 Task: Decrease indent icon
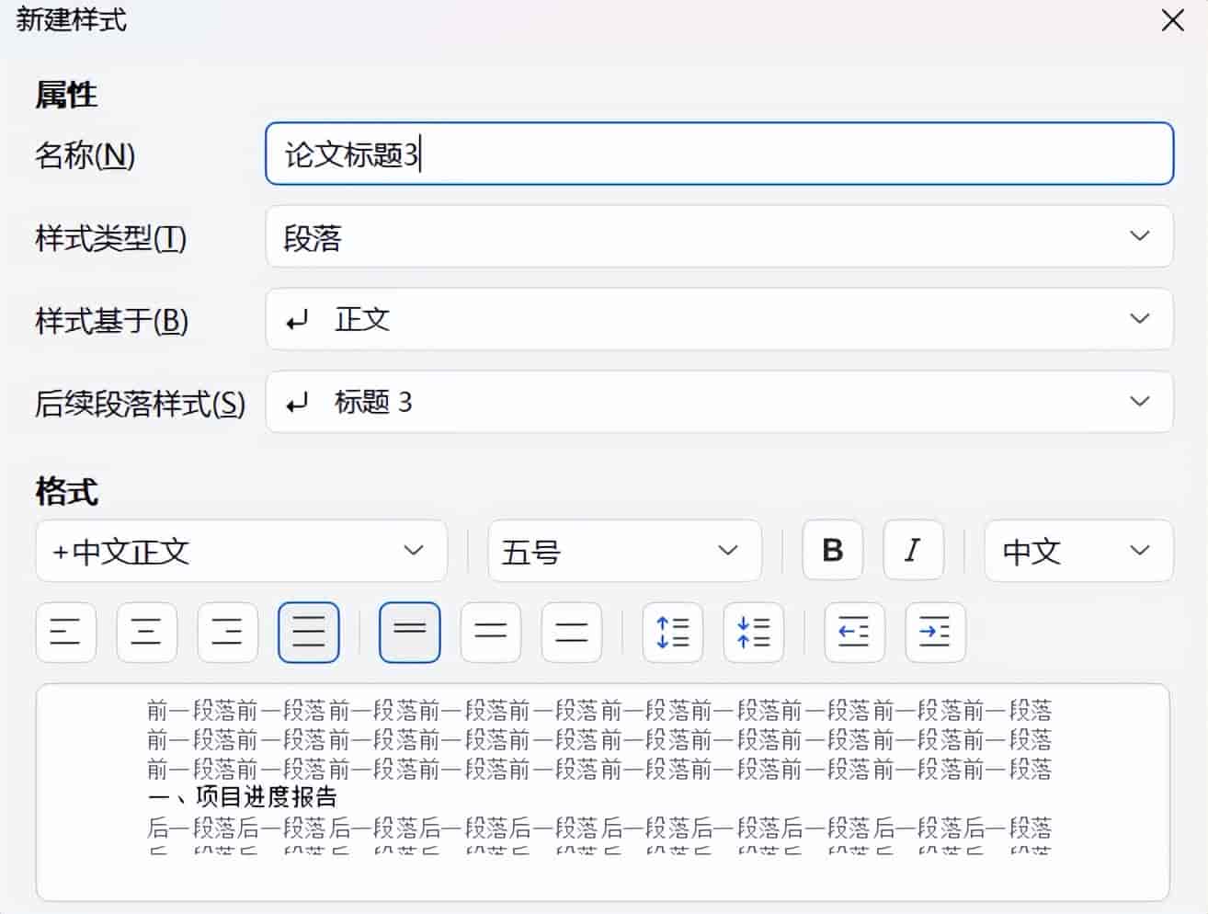tap(855, 633)
